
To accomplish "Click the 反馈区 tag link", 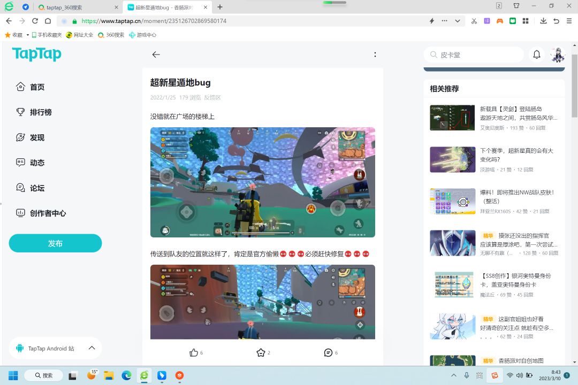I will (212, 97).
